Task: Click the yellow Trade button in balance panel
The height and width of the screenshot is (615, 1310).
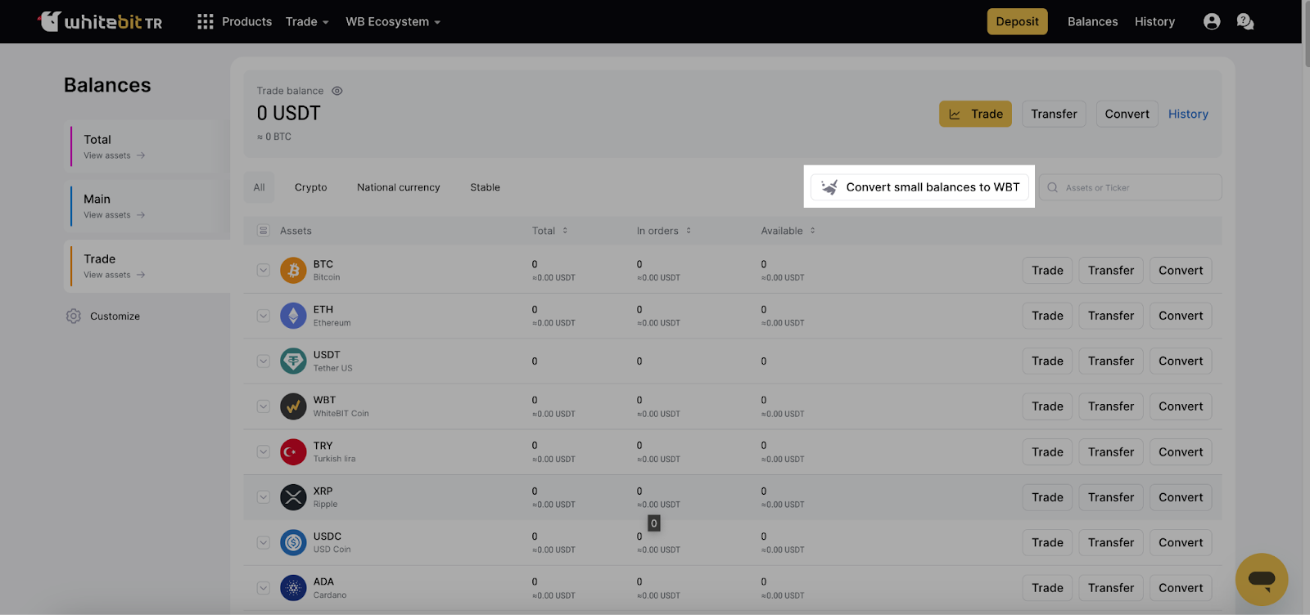Action: 975,114
